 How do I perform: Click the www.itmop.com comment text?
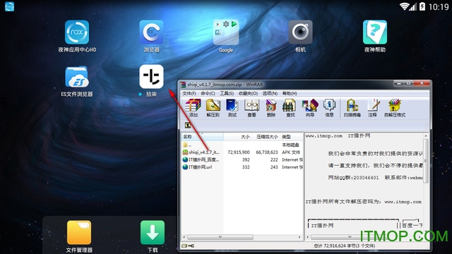(x=323, y=135)
